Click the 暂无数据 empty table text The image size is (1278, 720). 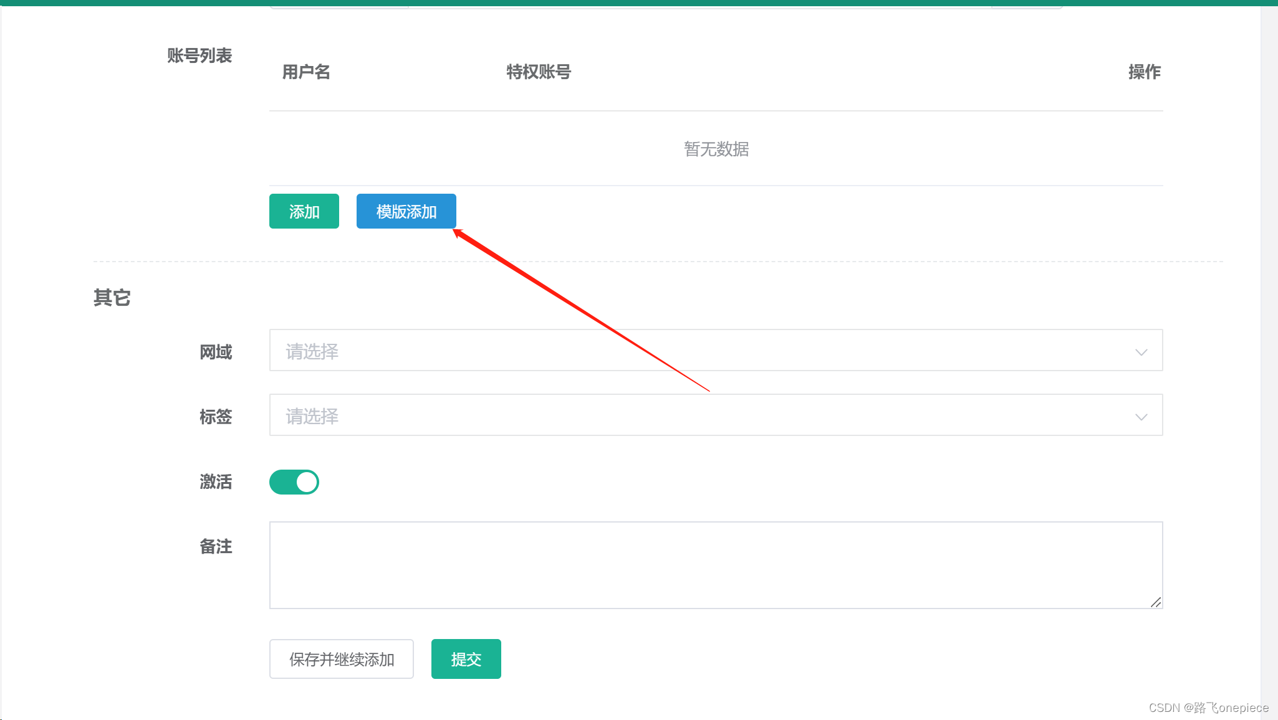(x=716, y=149)
